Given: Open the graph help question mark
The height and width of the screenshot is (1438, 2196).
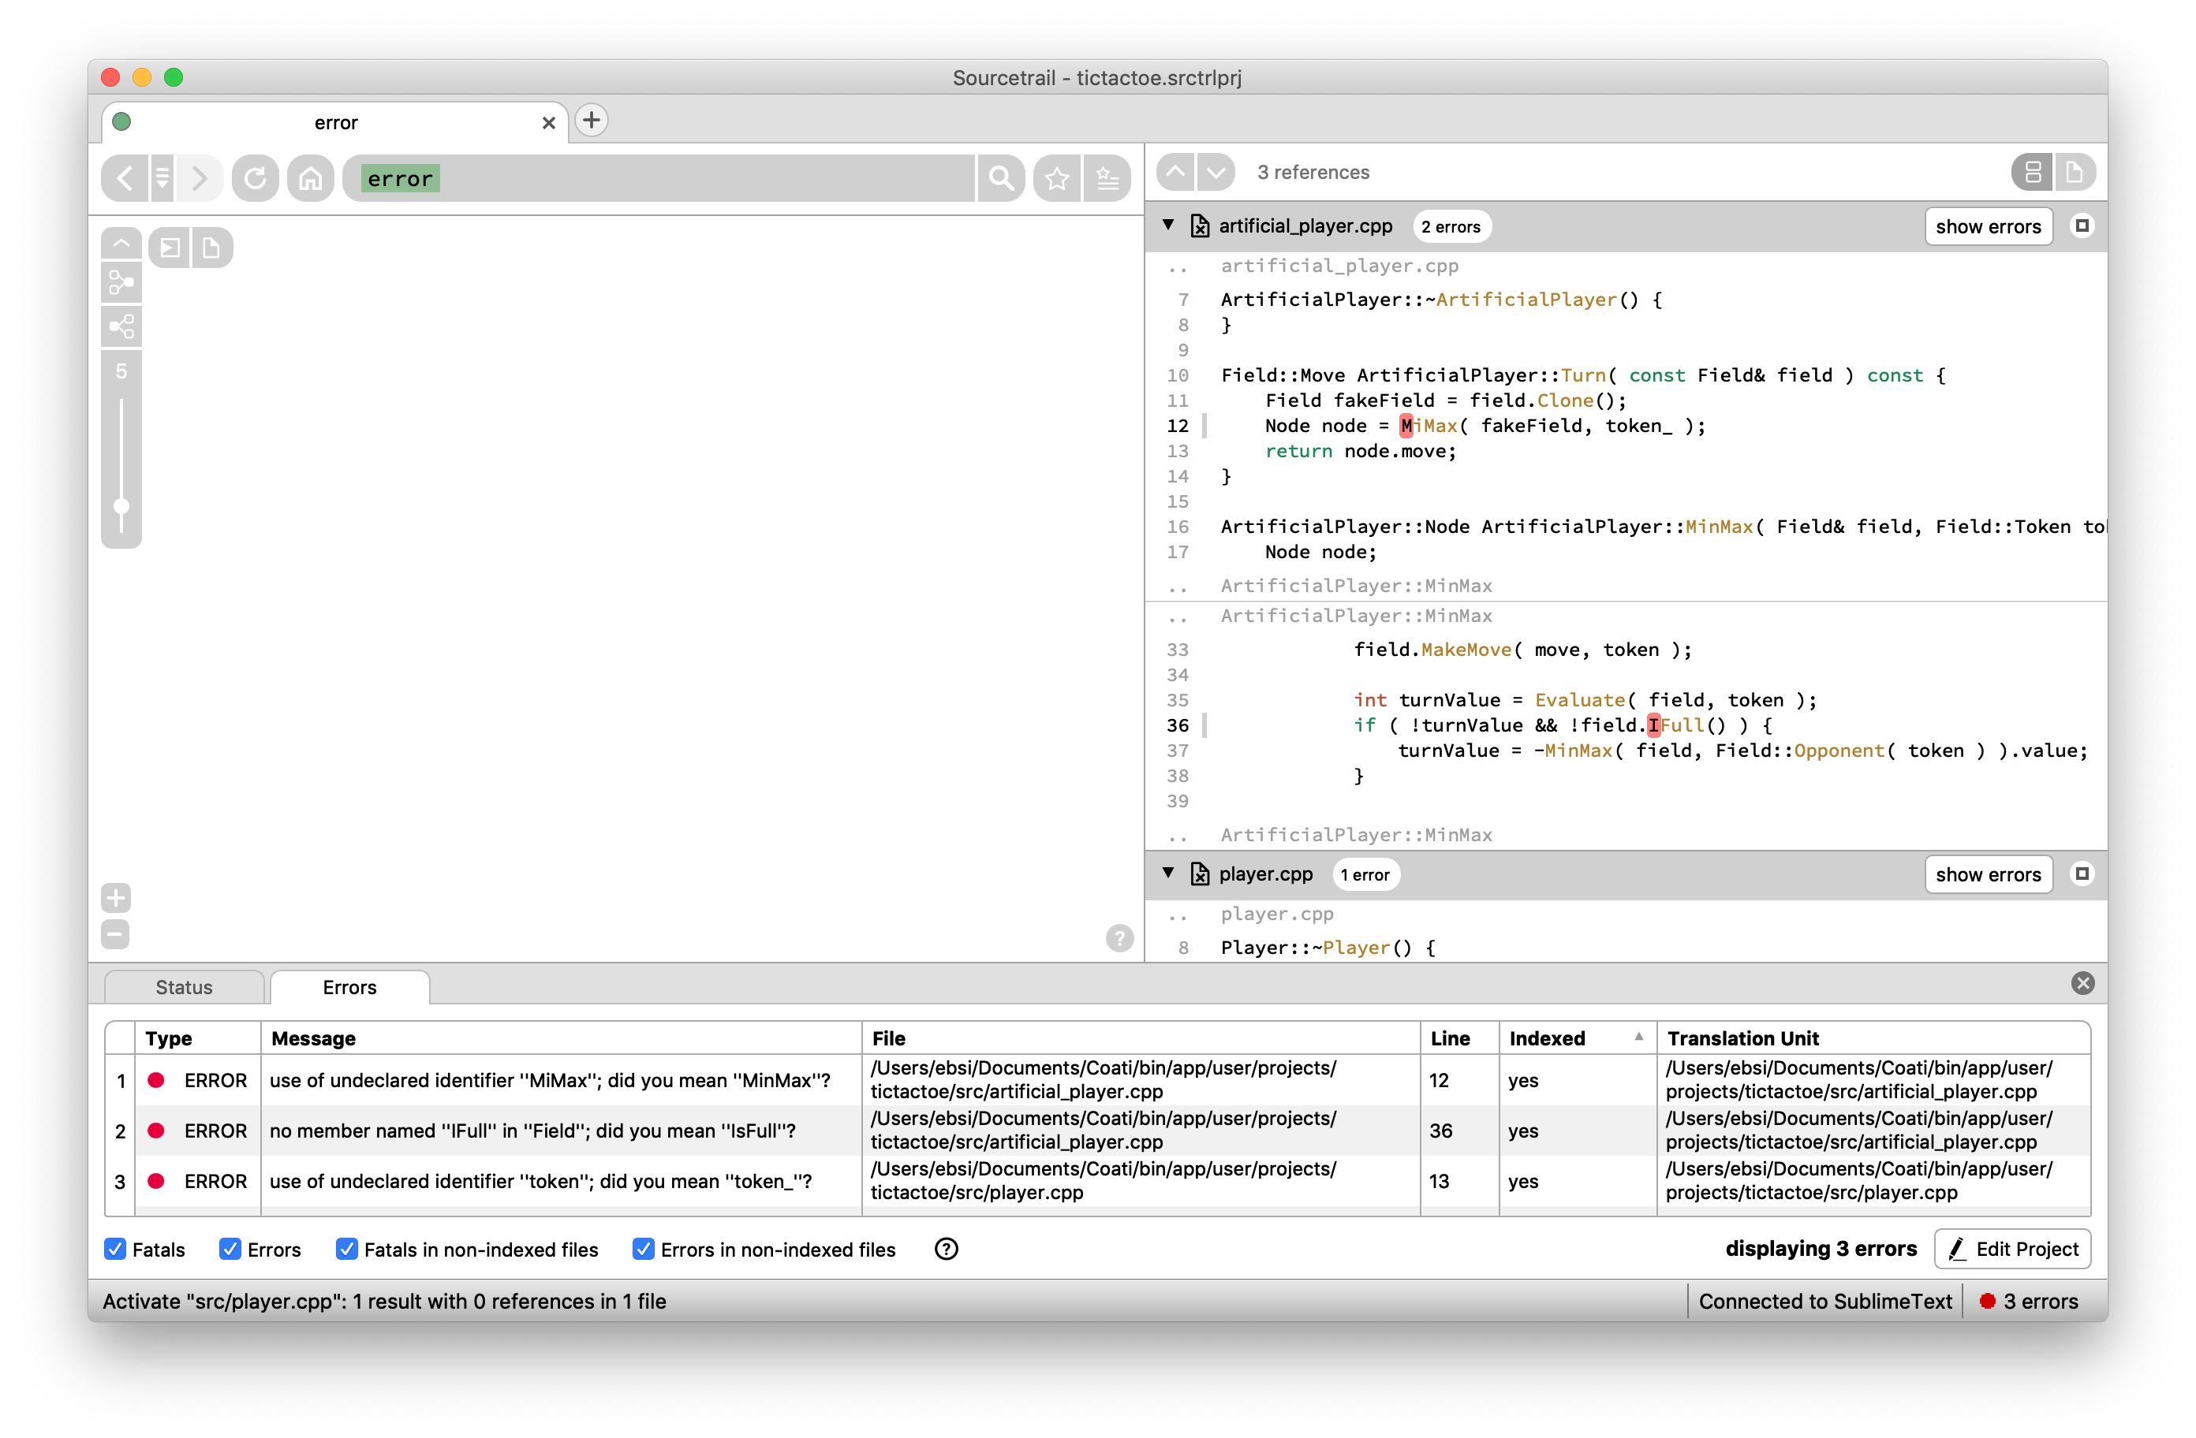Looking at the screenshot, I should (1119, 938).
